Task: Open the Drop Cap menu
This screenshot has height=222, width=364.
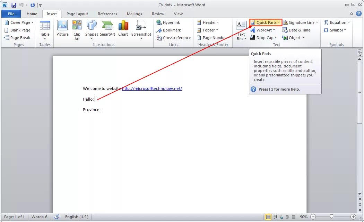Action: click(x=263, y=38)
